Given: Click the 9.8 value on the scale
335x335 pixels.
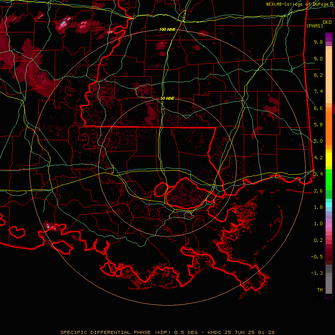Looking at the screenshot, I should [318, 42].
